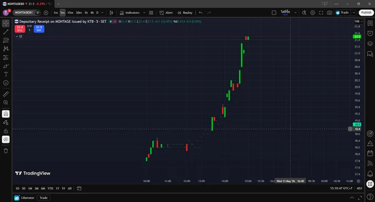The image size is (375, 202).
Task: Create a new Alert
Action: [x=166, y=13]
